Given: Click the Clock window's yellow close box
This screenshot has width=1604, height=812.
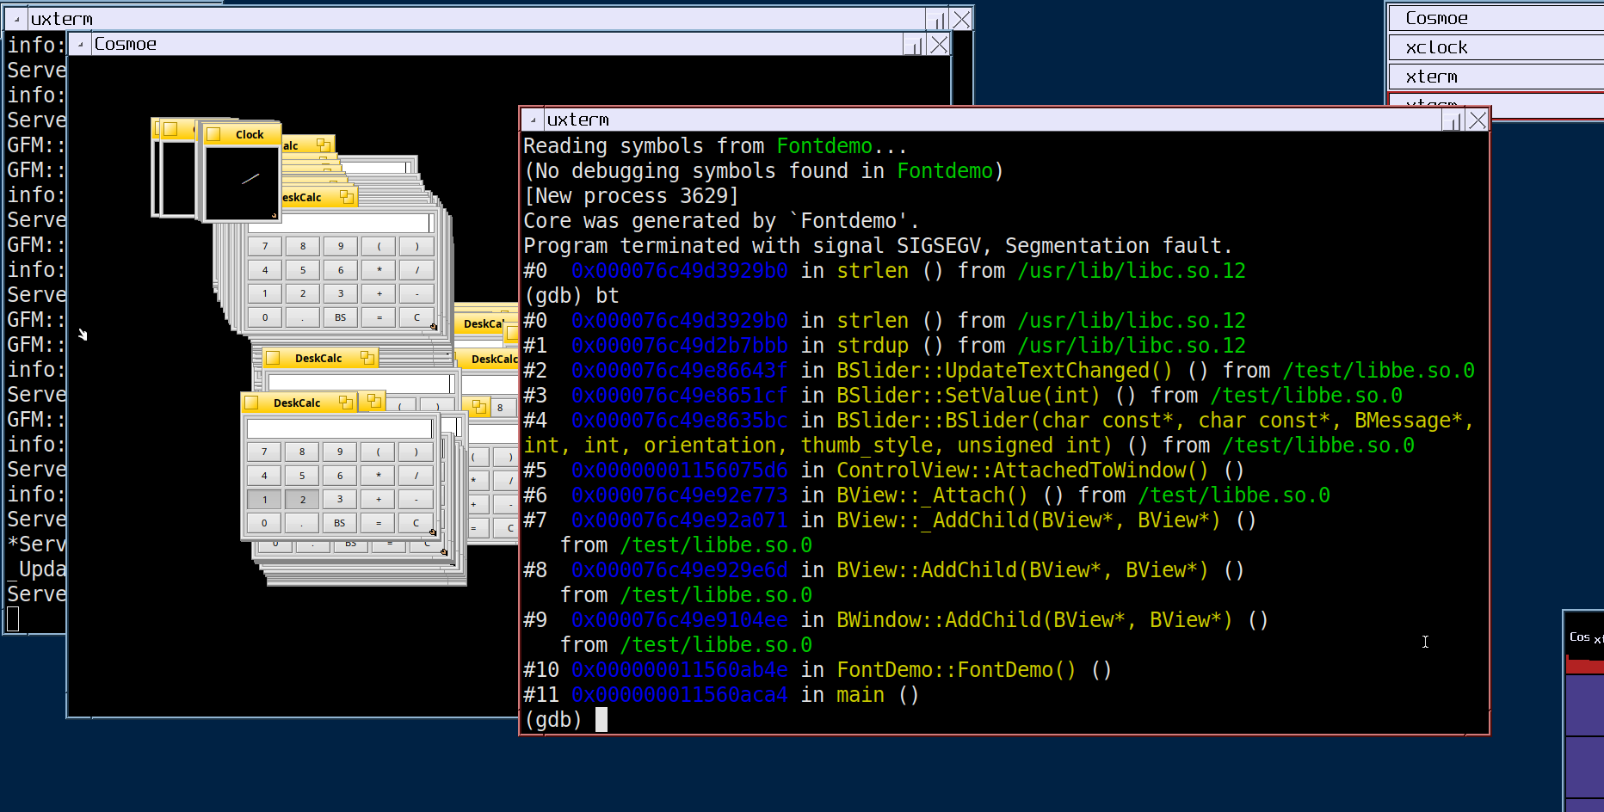Looking at the screenshot, I should click(213, 134).
